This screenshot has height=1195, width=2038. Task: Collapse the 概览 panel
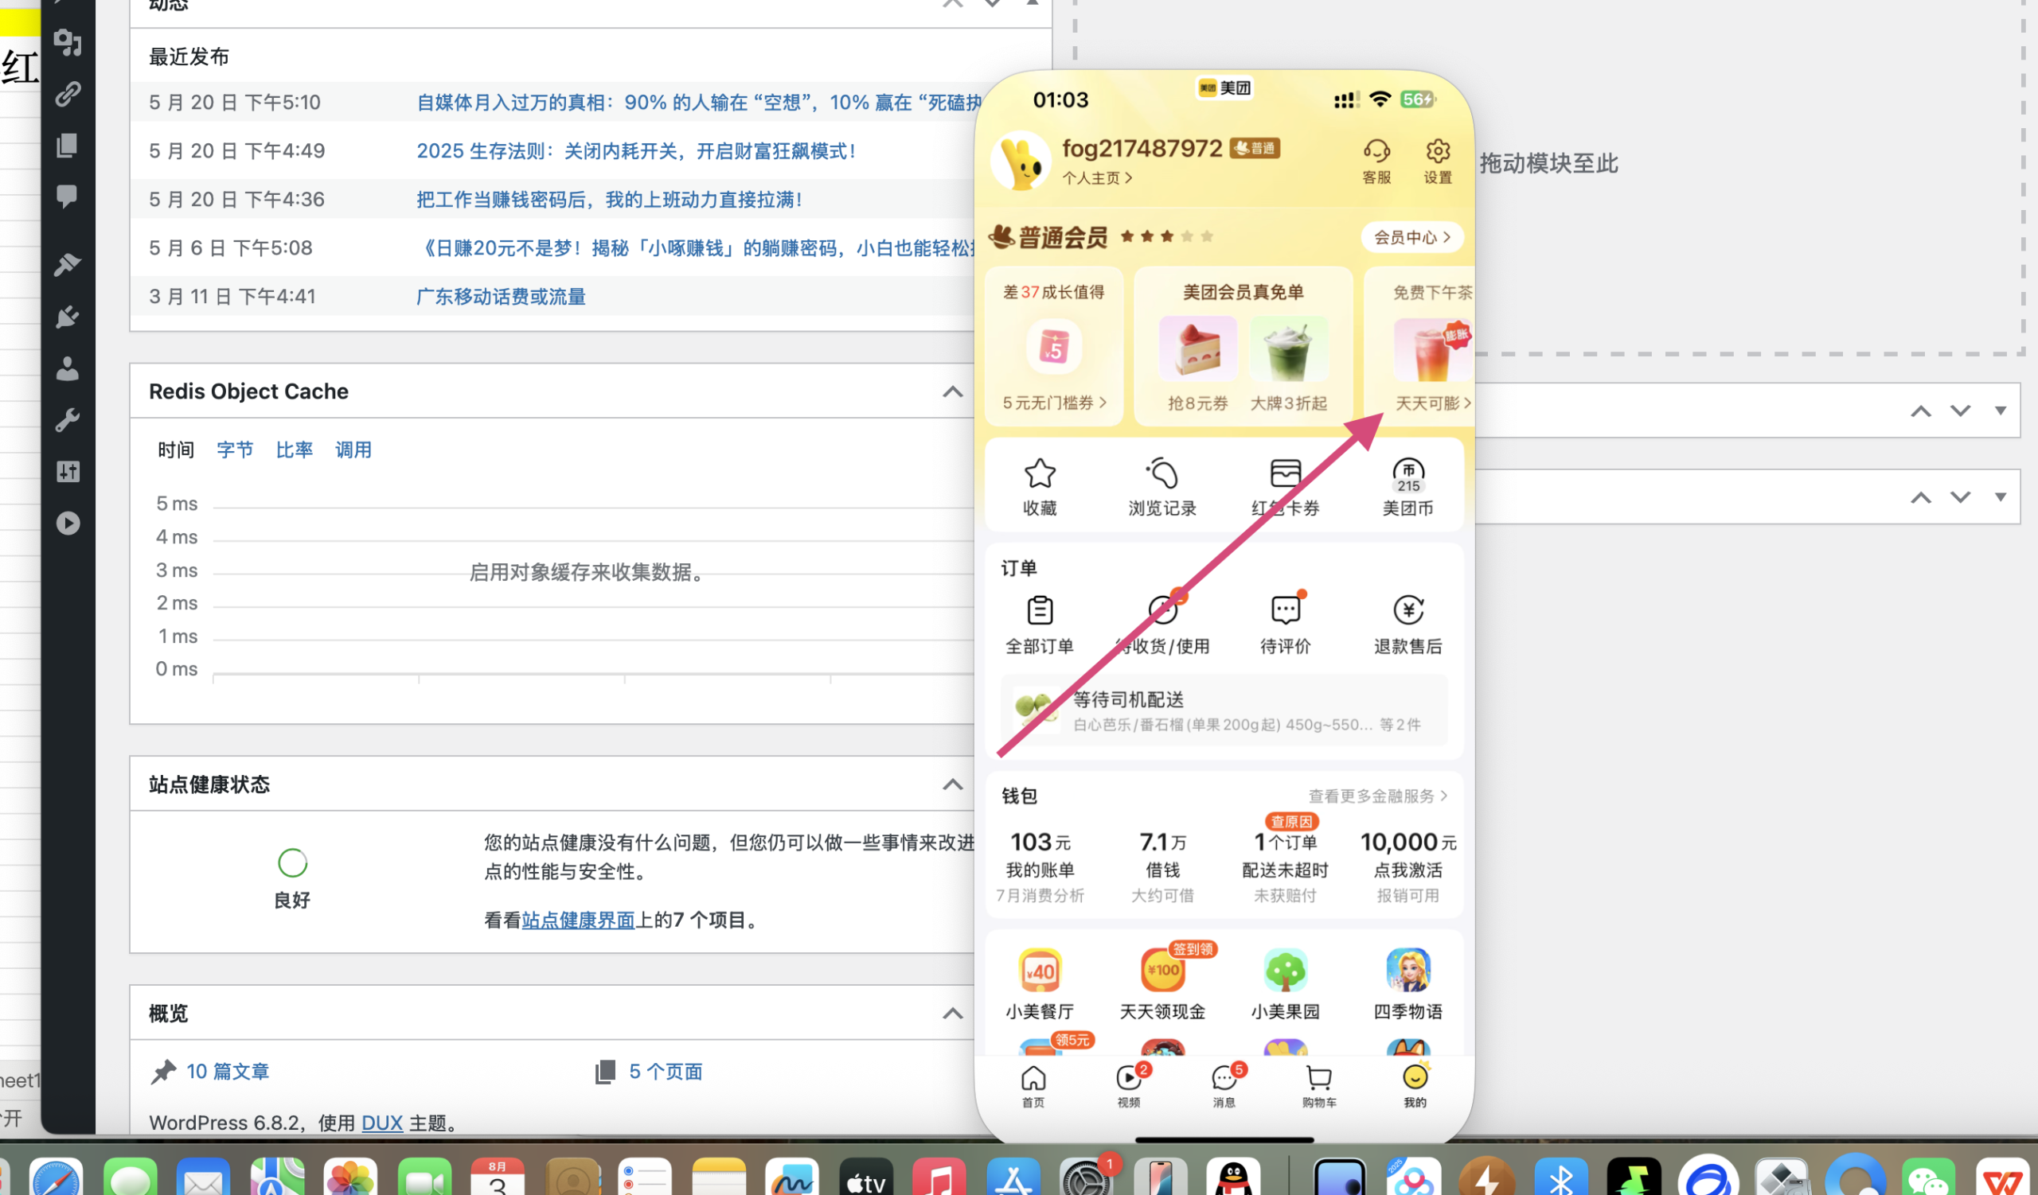[953, 1014]
